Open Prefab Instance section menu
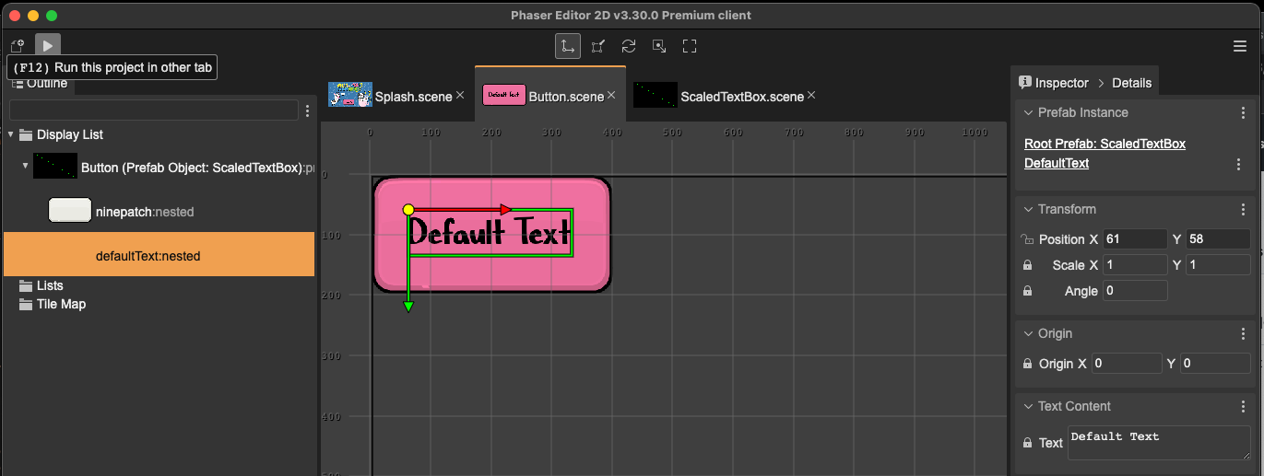This screenshot has width=1264, height=476. (x=1243, y=112)
